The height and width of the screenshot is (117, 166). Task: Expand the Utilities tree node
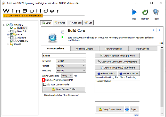coord(8,44)
